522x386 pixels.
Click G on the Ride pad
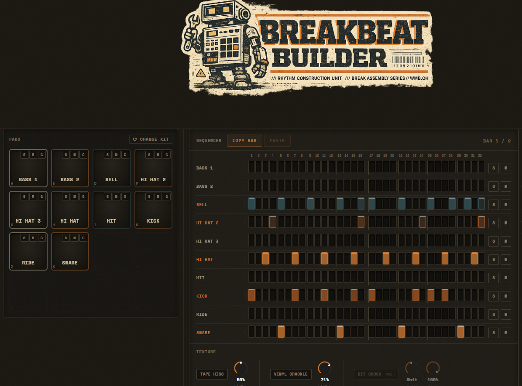click(41, 238)
